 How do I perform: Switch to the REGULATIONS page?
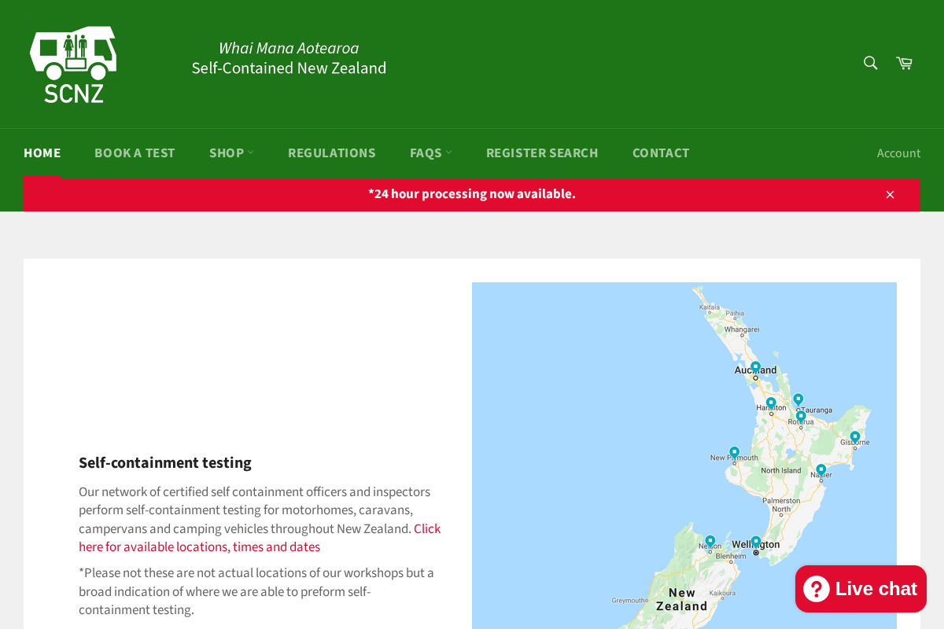(332, 153)
